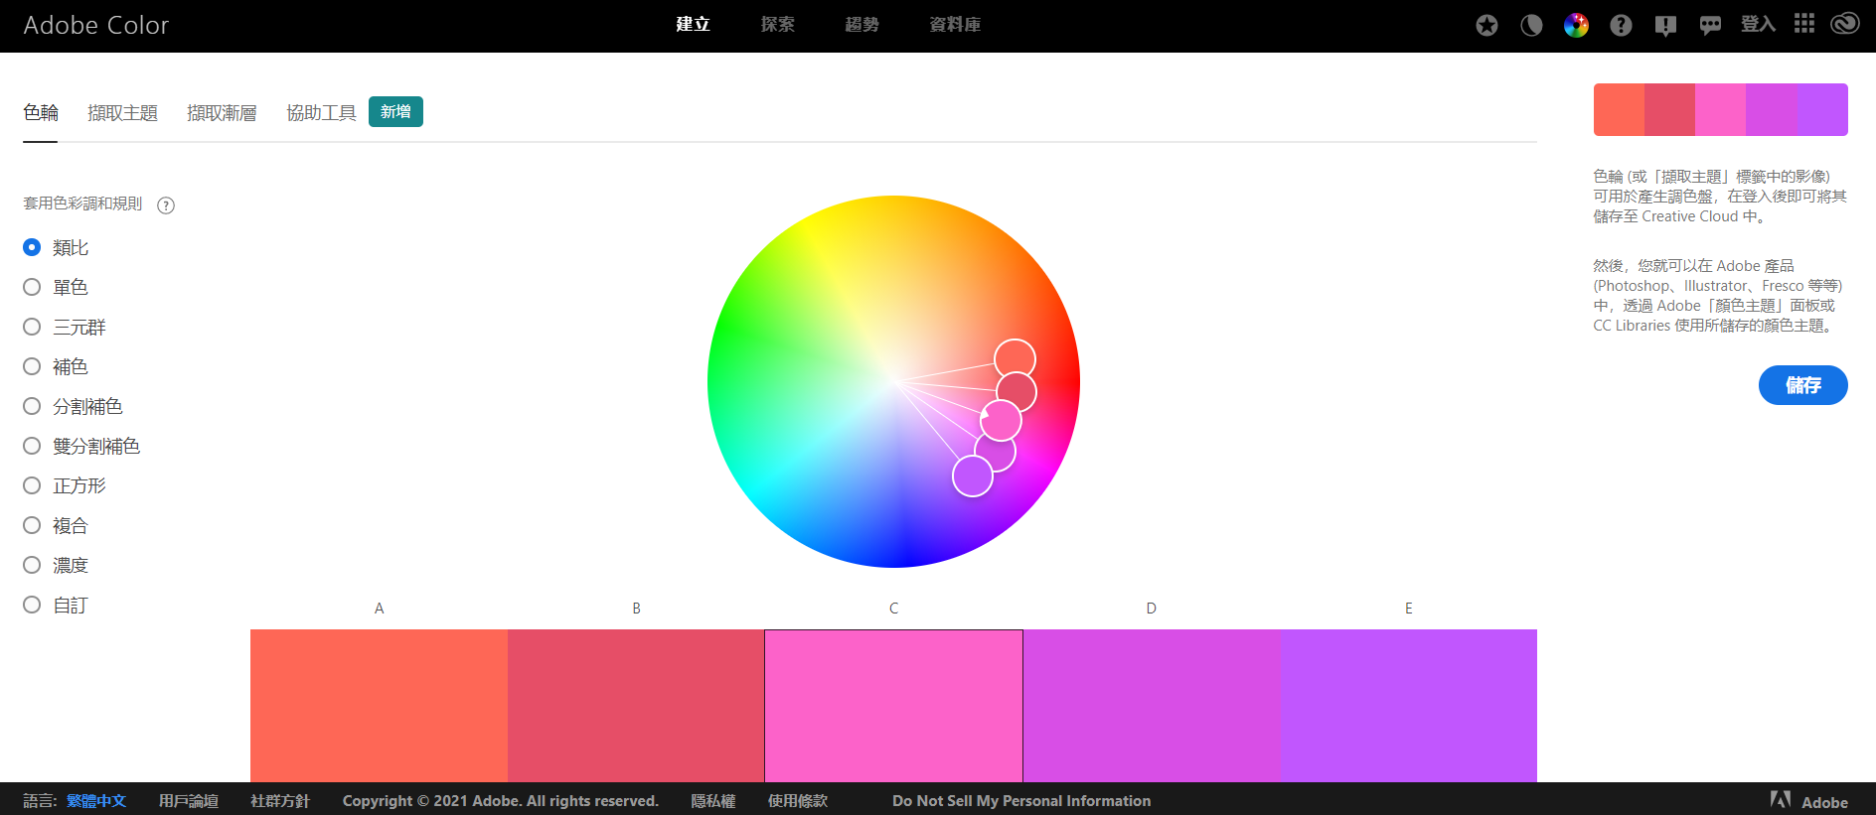Open the 資料庫 navigation tab
The image size is (1876, 815).
coord(955,25)
